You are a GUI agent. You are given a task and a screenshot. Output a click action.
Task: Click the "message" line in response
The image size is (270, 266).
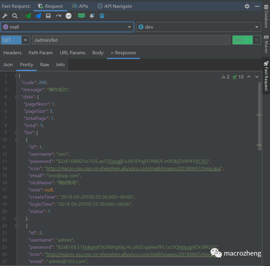coord(46,90)
